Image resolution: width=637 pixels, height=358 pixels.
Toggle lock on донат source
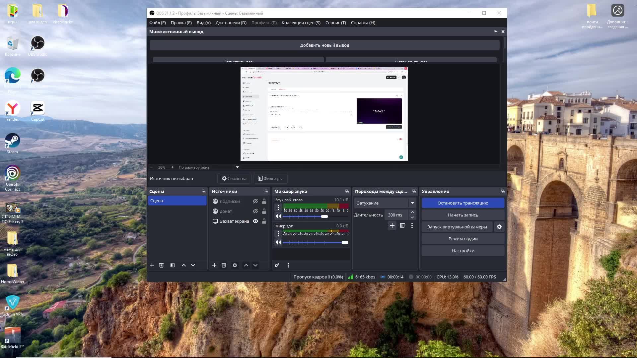point(264,211)
